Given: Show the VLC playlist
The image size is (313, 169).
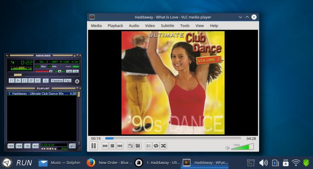Looking at the screenshot, I should [148, 146].
